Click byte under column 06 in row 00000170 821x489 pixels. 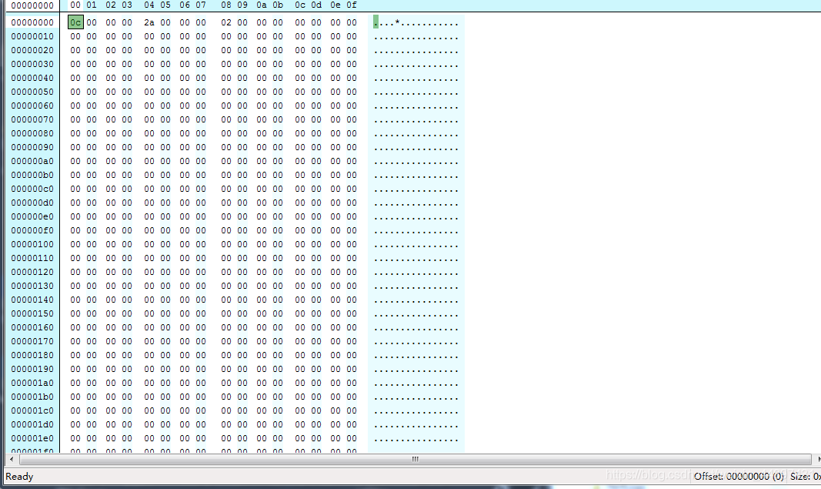[x=185, y=341]
